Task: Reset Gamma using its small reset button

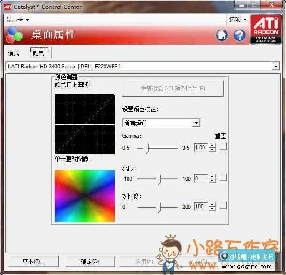Action: [223, 148]
